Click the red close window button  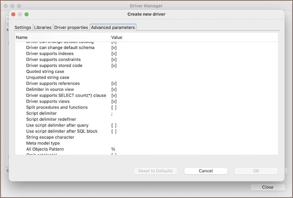pos(13,14)
